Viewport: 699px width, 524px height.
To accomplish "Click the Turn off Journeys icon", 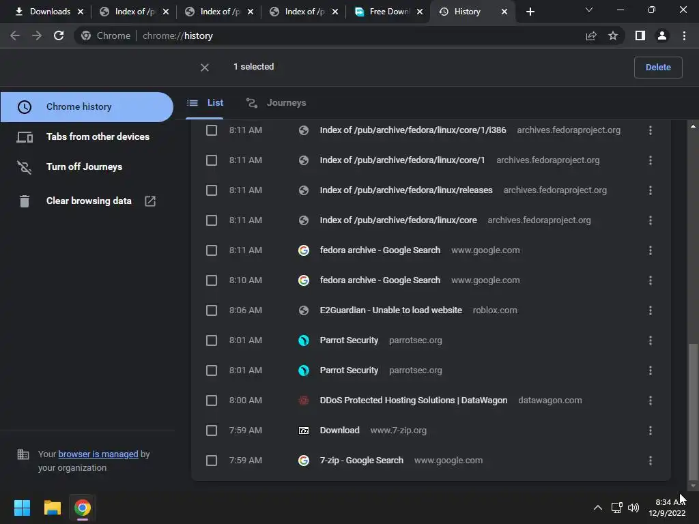I will coord(25,166).
